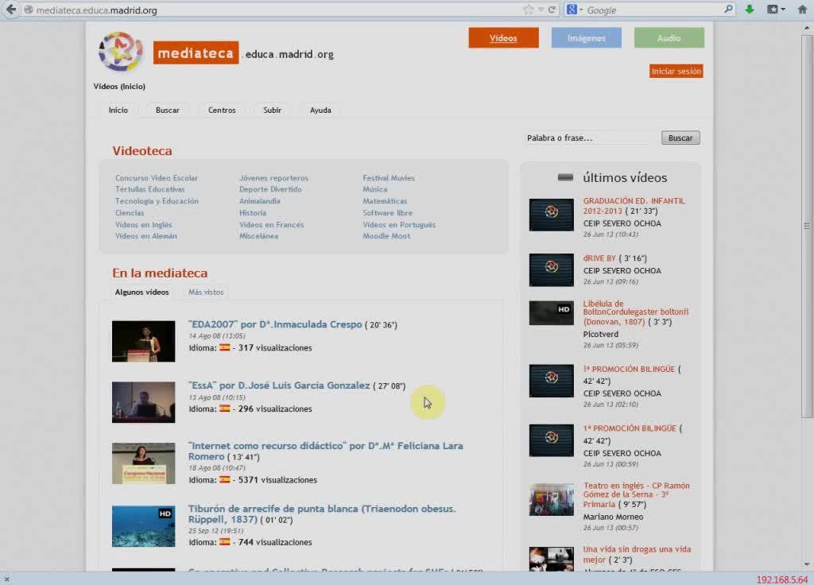Open Vídeos en Inglés category
The image size is (814, 585).
[143, 225]
